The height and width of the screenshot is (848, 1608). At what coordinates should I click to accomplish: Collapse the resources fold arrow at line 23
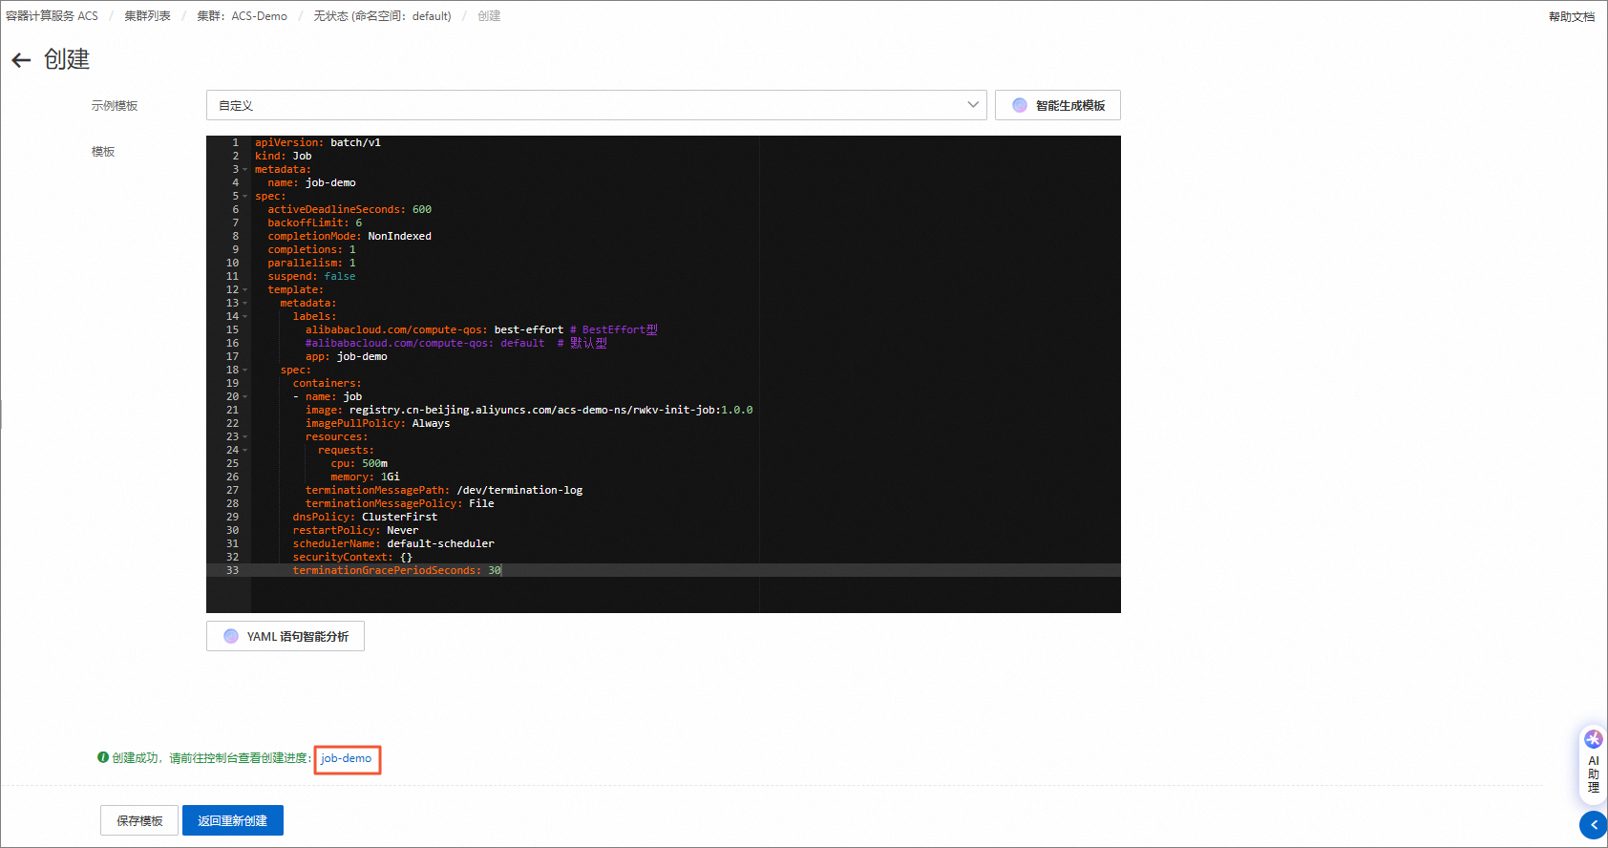click(245, 436)
